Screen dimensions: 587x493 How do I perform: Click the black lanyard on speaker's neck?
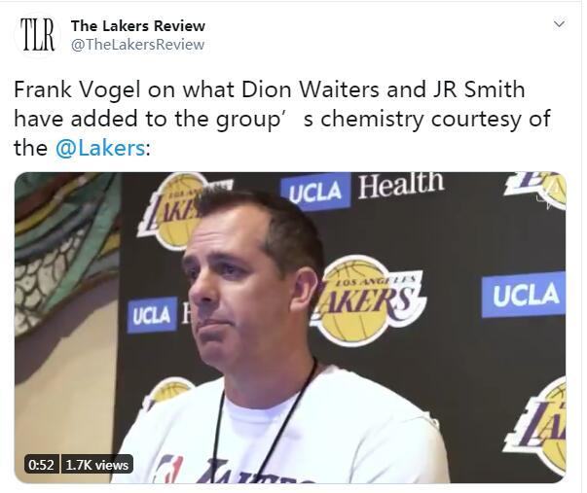pos(262,423)
